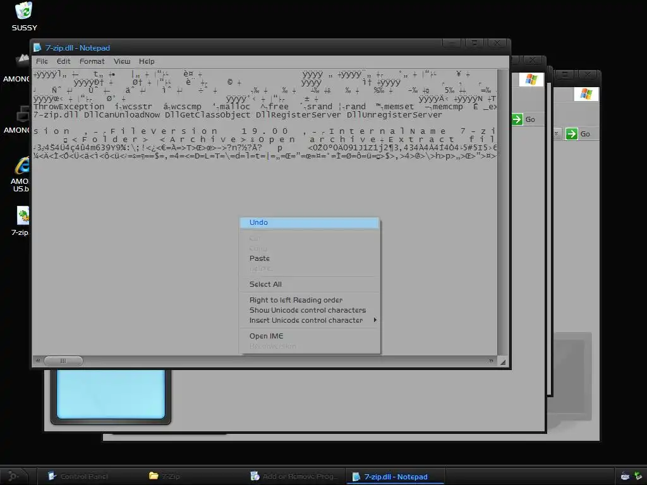The height and width of the screenshot is (485, 647).
Task: Click the resize grip in Notepad corner
Action: (x=502, y=362)
